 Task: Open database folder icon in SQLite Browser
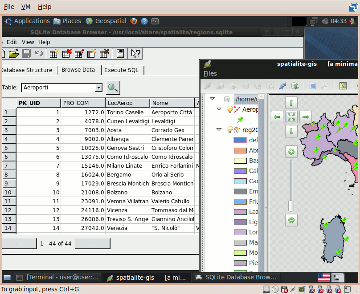point(13,54)
